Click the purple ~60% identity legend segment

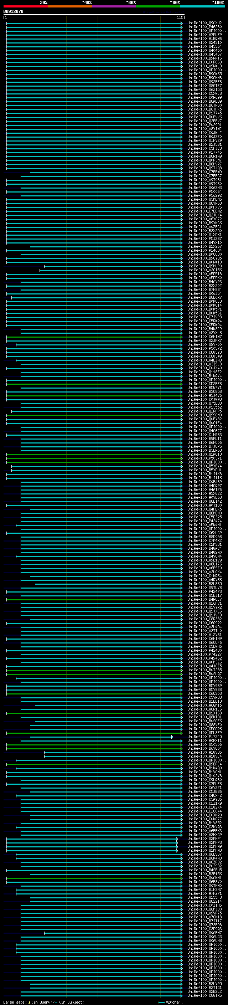(114, 6)
